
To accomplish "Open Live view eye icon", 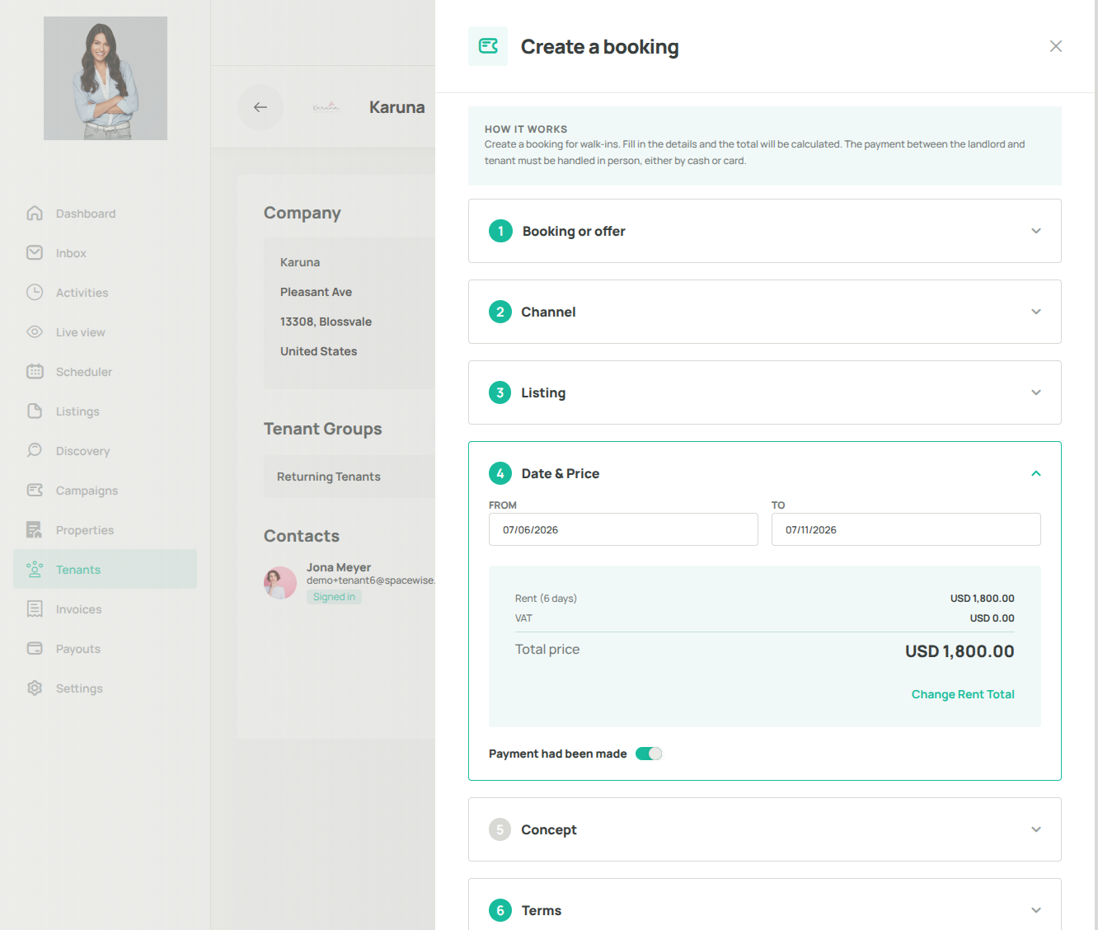I will pyautogui.click(x=35, y=332).
